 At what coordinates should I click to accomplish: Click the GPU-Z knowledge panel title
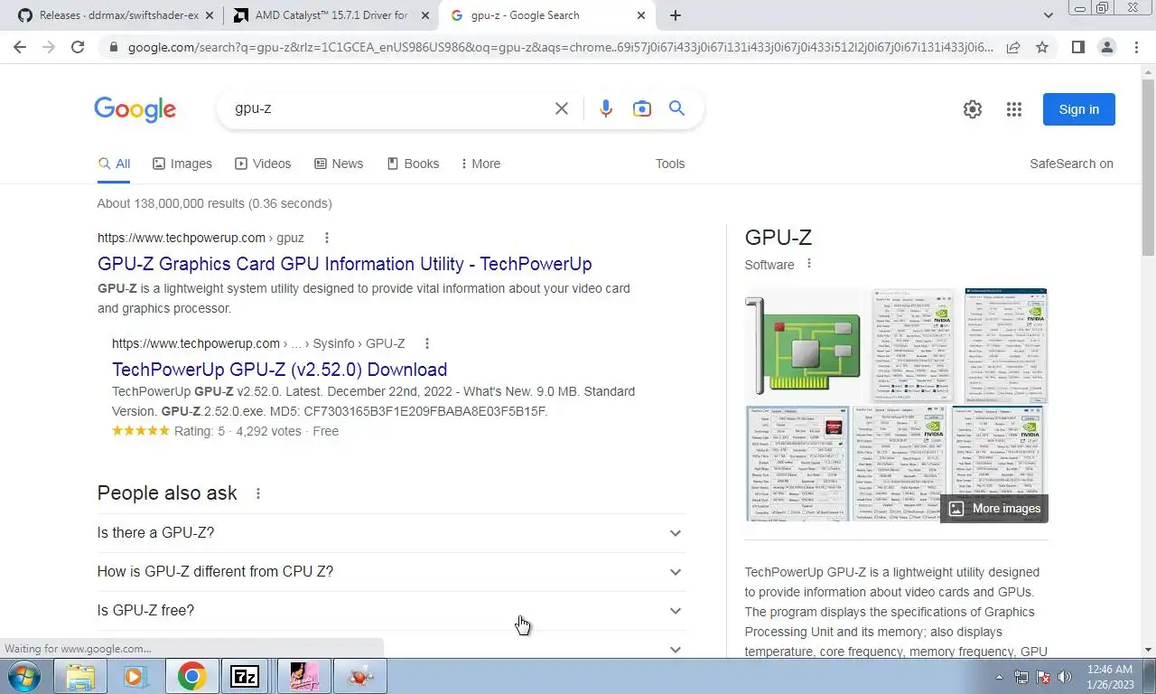[x=778, y=238]
